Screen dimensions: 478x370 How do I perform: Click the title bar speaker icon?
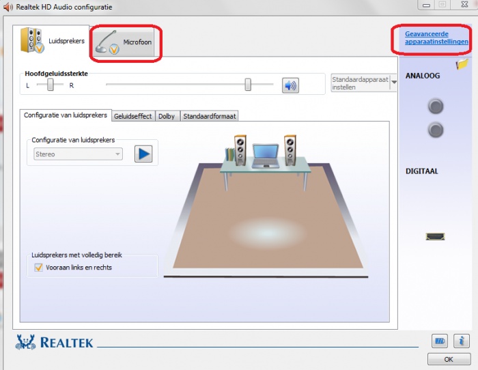click(8, 7)
